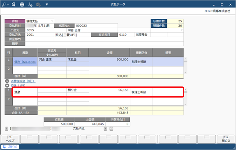Click the 伝票No. field showing 000023
The height and width of the screenshot is (150, 236).
96,26
